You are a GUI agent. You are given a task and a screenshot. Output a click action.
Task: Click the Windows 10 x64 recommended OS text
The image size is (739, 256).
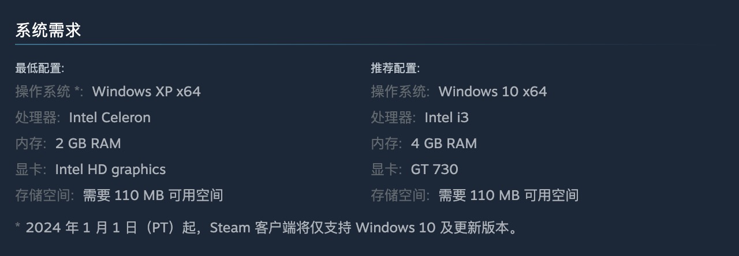(492, 91)
